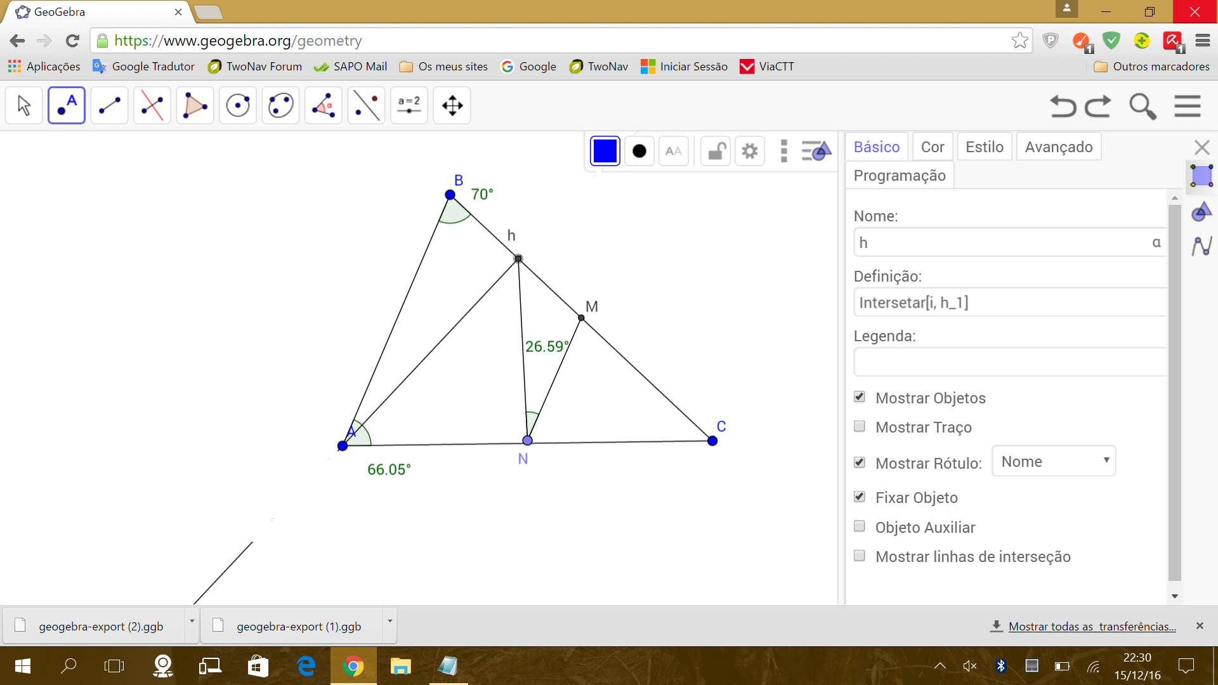
Task: Select point C in the drawing
Action: pos(712,441)
